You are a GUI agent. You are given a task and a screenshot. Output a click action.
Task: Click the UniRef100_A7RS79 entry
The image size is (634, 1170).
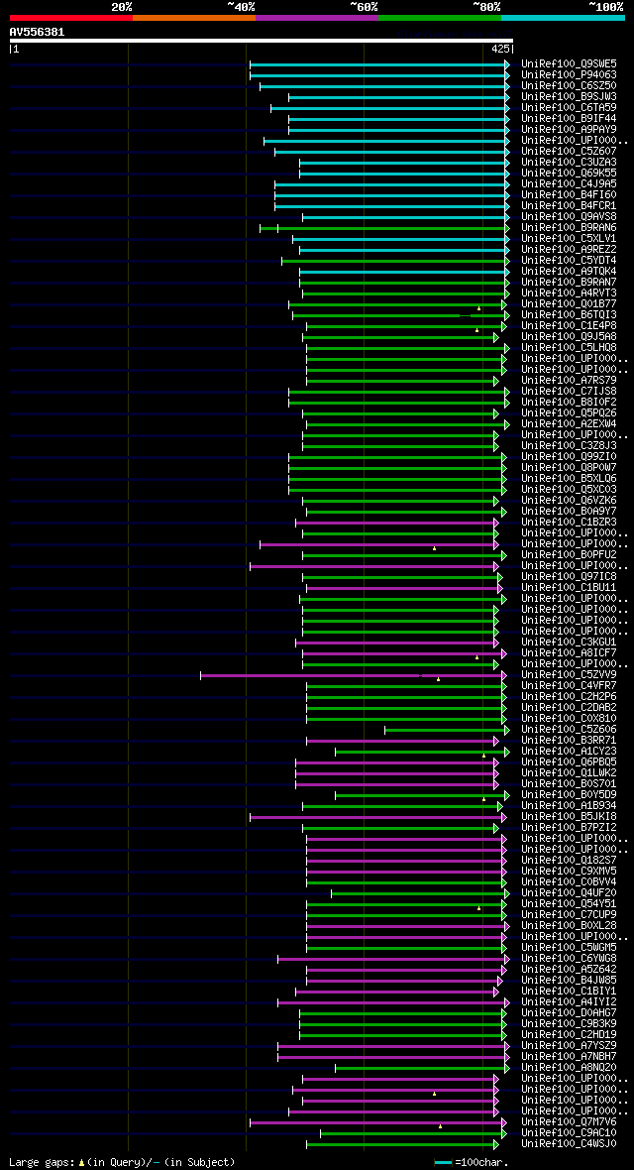pyautogui.click(x=569, y=381)
